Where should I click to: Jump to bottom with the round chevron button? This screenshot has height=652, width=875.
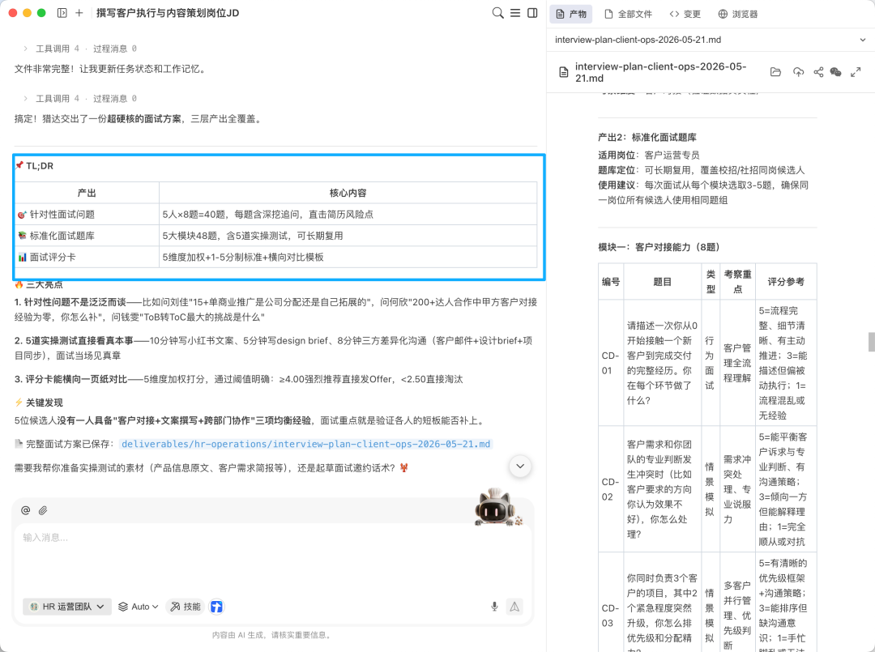pos(520,467)
